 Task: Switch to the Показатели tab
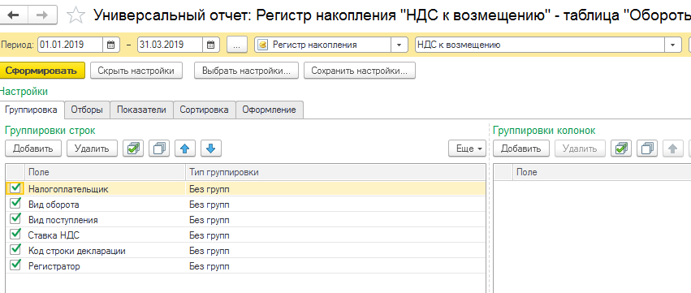click(141, 110)
